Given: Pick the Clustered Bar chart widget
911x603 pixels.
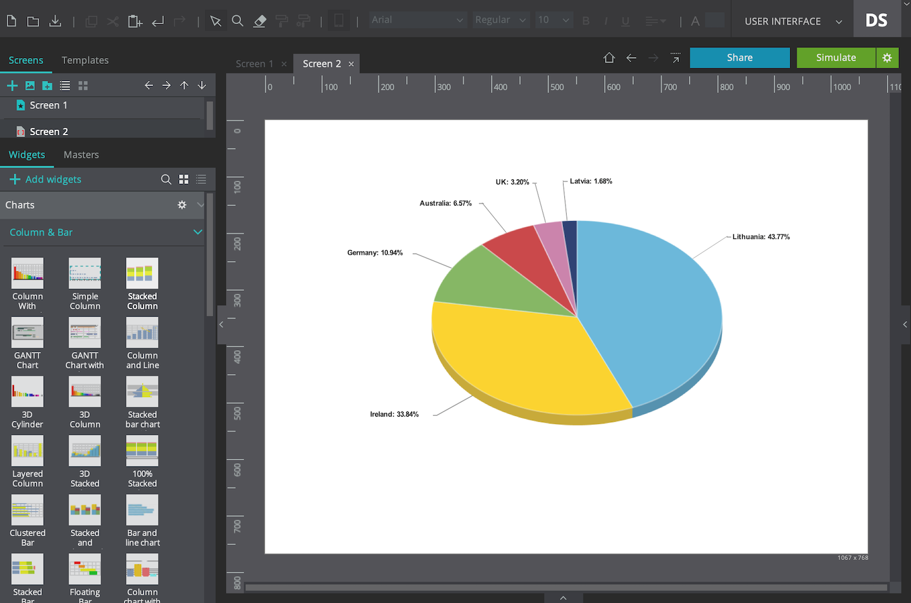Looking at the screenshot, I should (27, 521).
